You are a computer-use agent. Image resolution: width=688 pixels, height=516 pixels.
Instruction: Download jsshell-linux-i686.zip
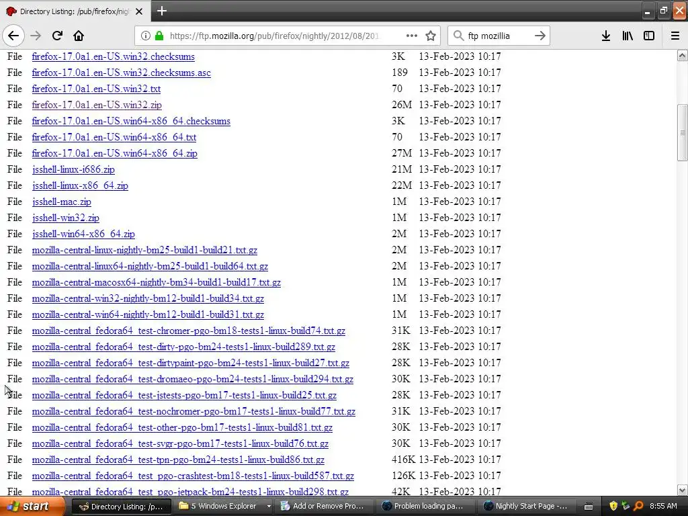click(x=73, y=170)
